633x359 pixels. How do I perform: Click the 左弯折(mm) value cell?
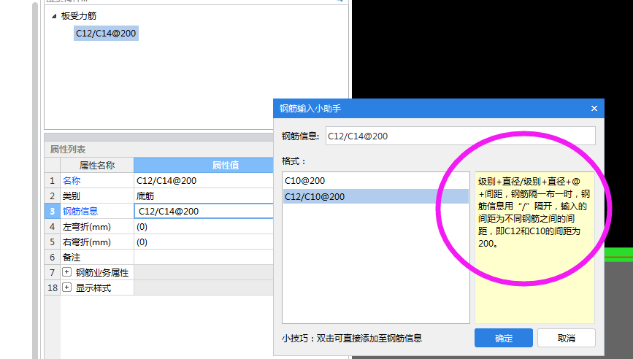(204, 227)
